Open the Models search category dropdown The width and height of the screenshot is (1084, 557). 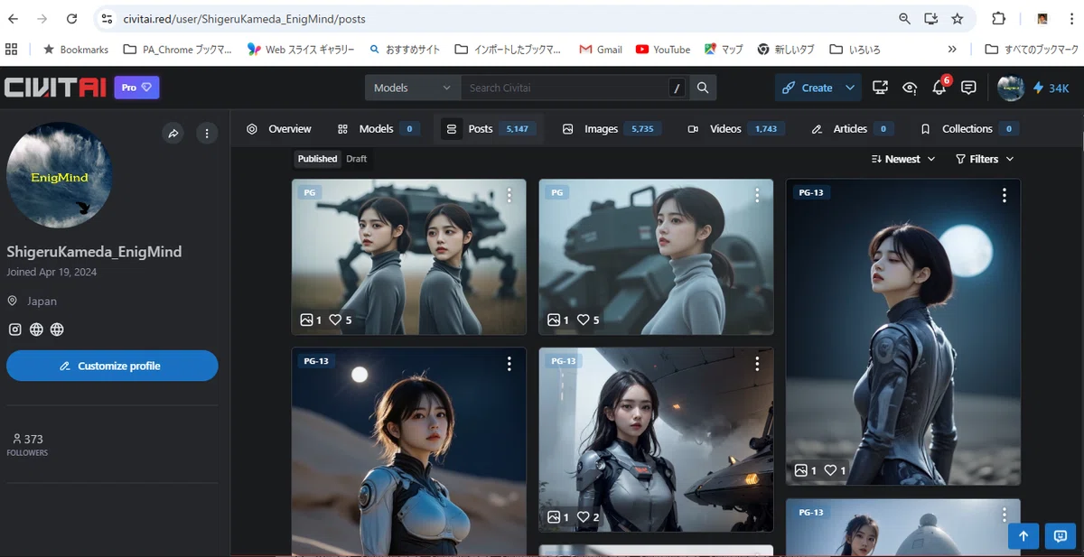(413, 88)
